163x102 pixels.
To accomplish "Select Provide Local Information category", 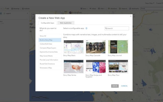I will pos(50,60).
